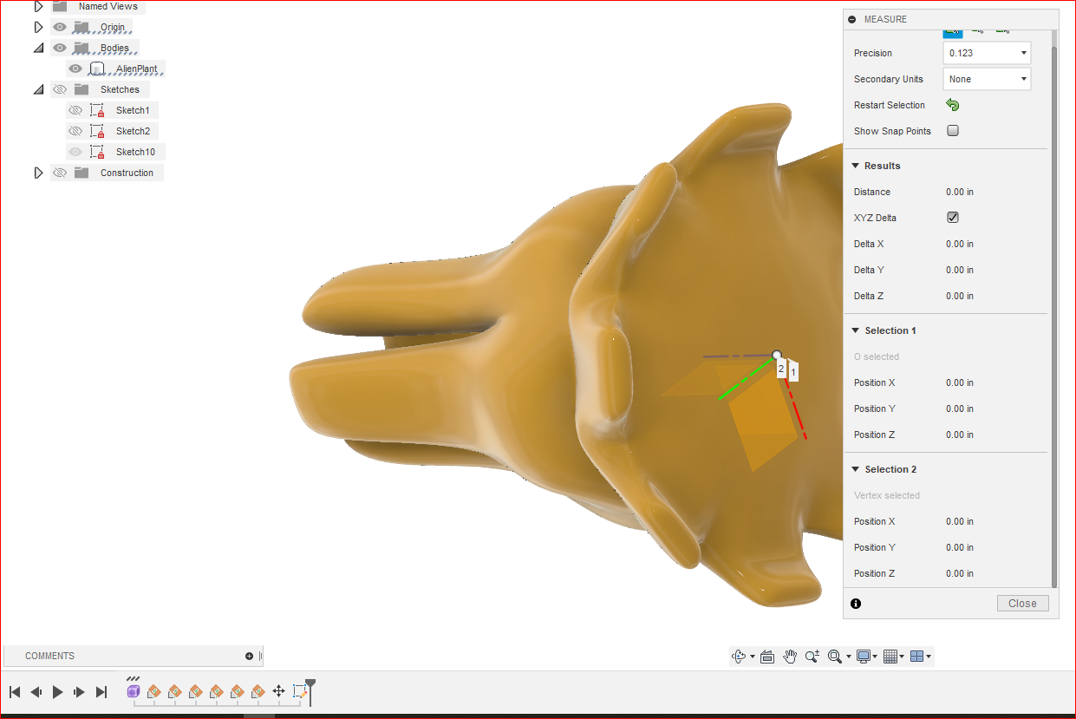The height and width of the screenshot is (719, 1076).
Task: Expand the Construction folder in the browser
Action: tap(38, 173)
